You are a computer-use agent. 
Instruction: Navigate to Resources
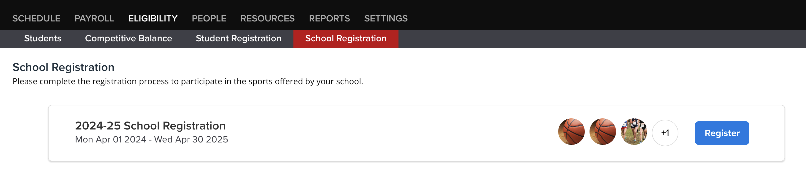click(267, 19)
